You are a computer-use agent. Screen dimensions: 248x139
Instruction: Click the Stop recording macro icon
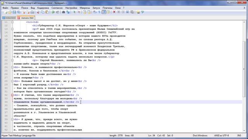[119, 12]
